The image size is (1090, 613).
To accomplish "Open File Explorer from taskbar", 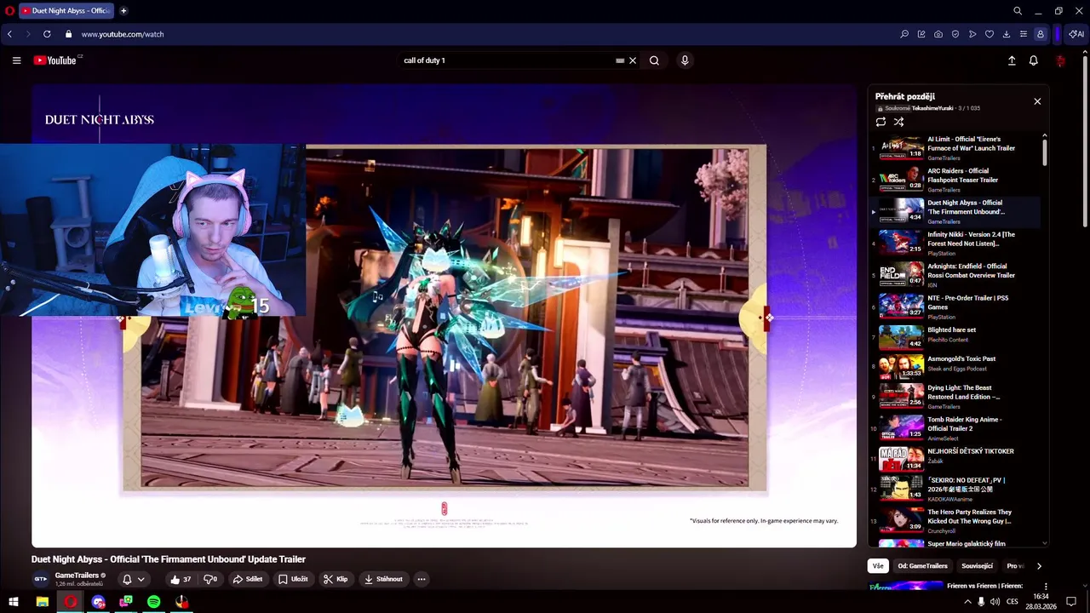I will pyautogui.click(x=42, y=602).
